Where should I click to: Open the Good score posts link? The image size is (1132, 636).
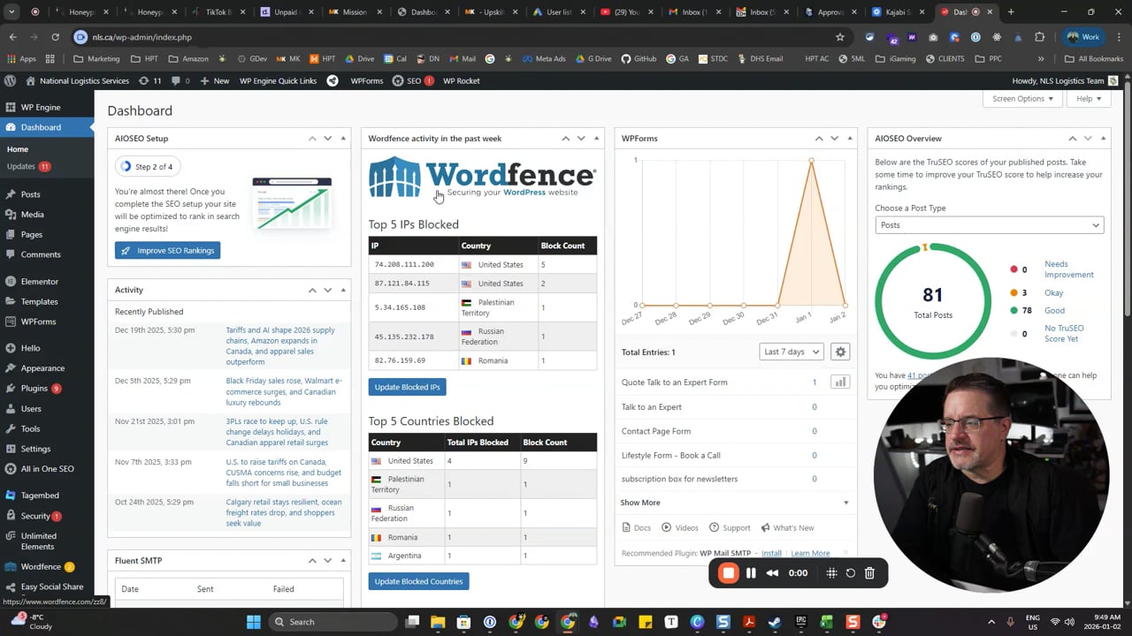[x=1054, y=310]
